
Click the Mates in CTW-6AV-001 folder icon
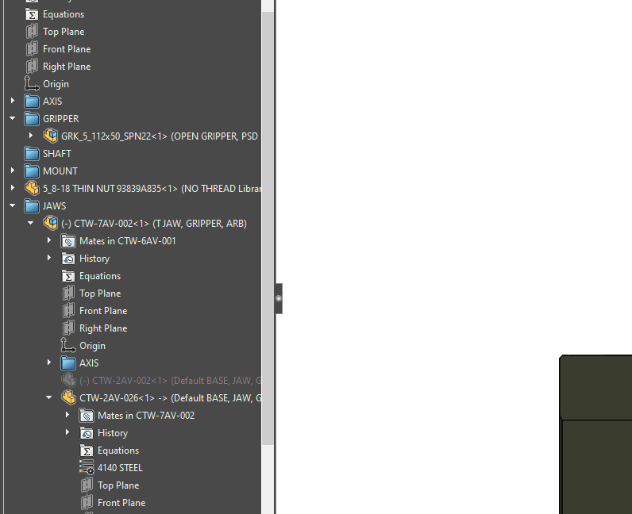[68, 241]
